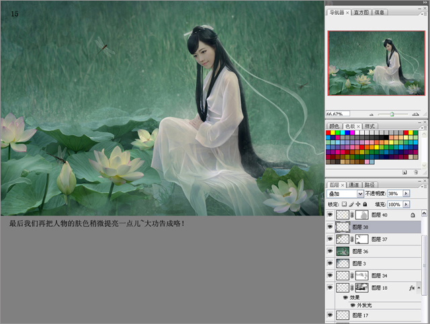Click the lock image pixels brush icon

pos(351,205)
